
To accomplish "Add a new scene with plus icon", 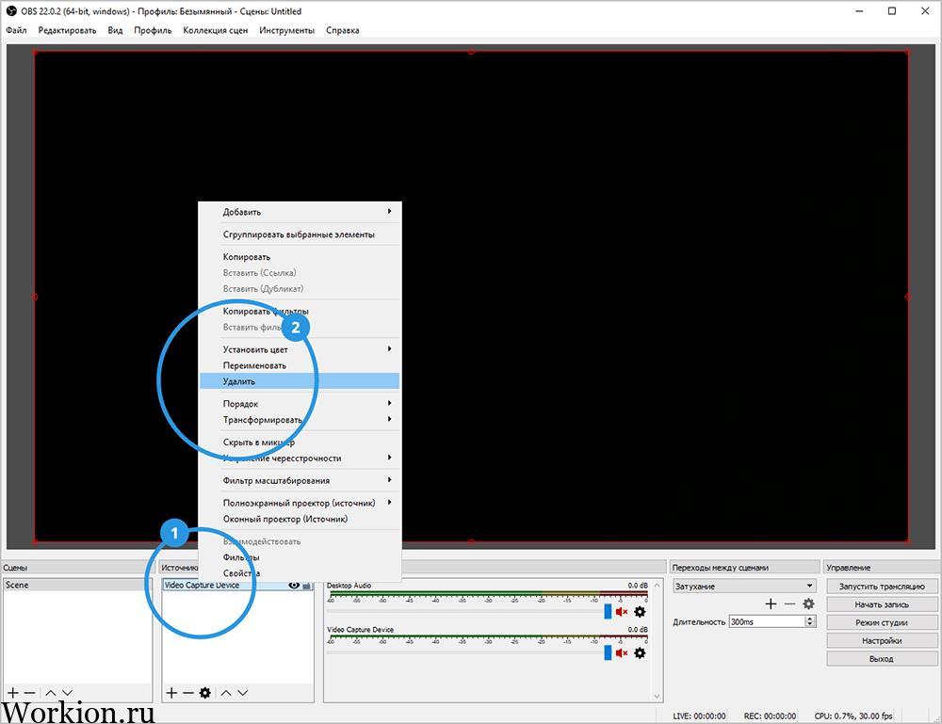I will point(12,693).
